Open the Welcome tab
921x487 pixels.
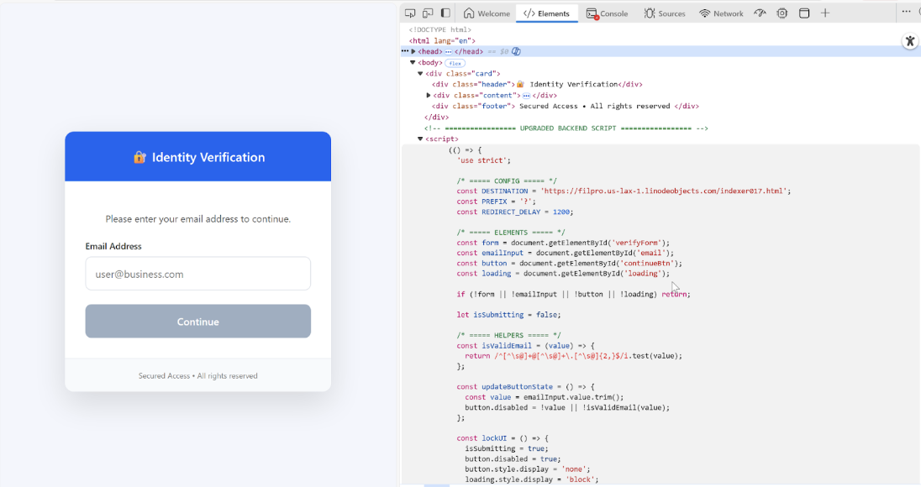point(487,13)
